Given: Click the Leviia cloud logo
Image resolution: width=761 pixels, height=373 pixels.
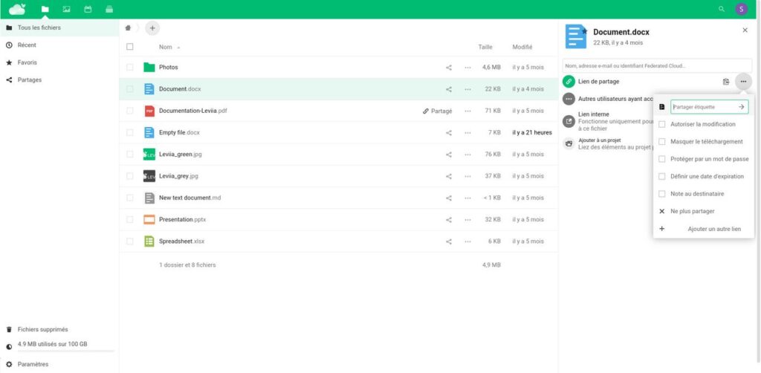Looking at the screenshot, I should point(18,9).
